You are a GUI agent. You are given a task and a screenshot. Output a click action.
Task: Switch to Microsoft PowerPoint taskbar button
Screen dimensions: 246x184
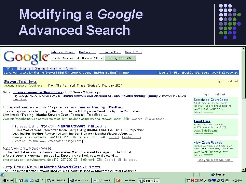(x=126, y=180)
